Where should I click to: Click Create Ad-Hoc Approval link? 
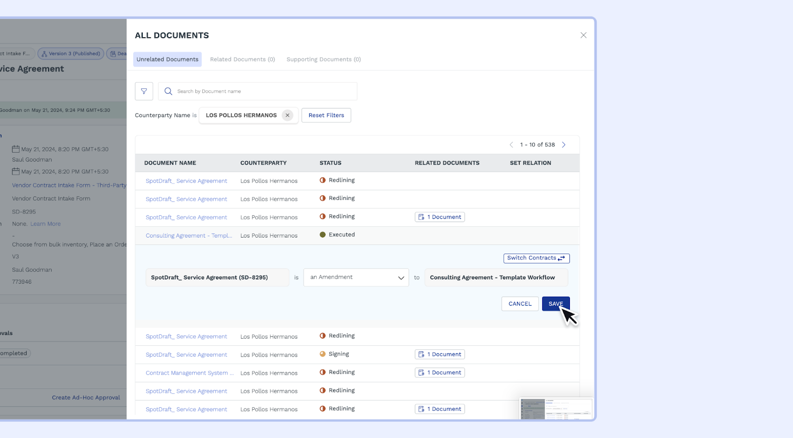coord(86,397)
